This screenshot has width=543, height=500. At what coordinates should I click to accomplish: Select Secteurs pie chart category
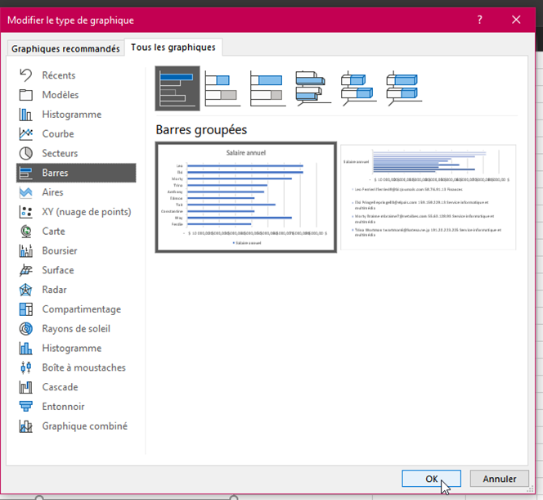point(60,153)
